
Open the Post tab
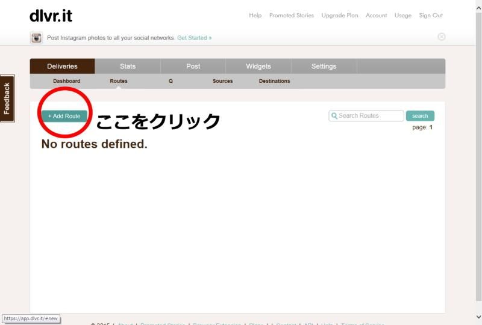(193, 66)
